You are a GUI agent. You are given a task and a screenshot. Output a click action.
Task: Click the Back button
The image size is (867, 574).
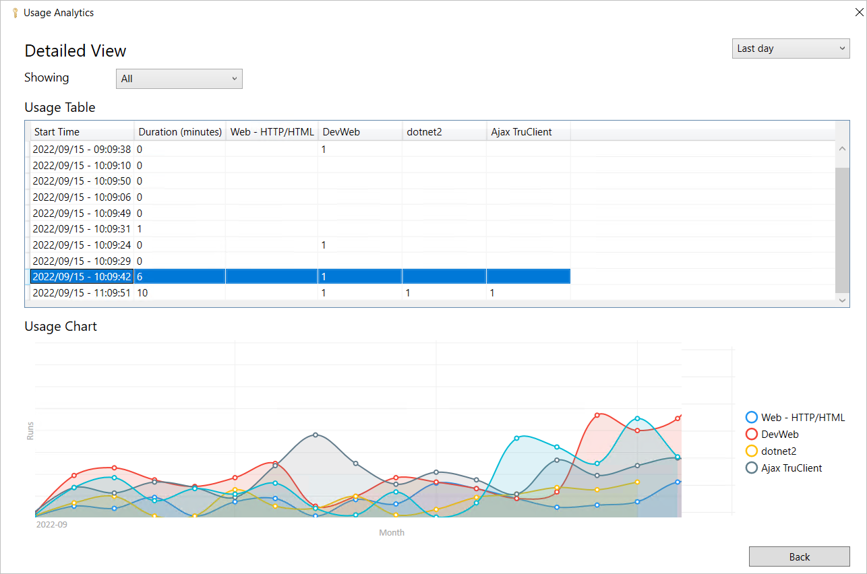coord(799,556)
